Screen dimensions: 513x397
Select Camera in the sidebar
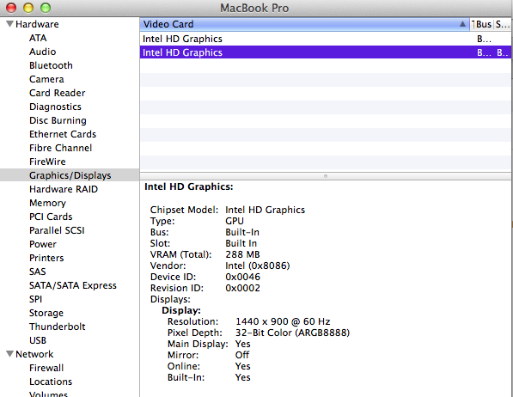(x=46, y=79)
